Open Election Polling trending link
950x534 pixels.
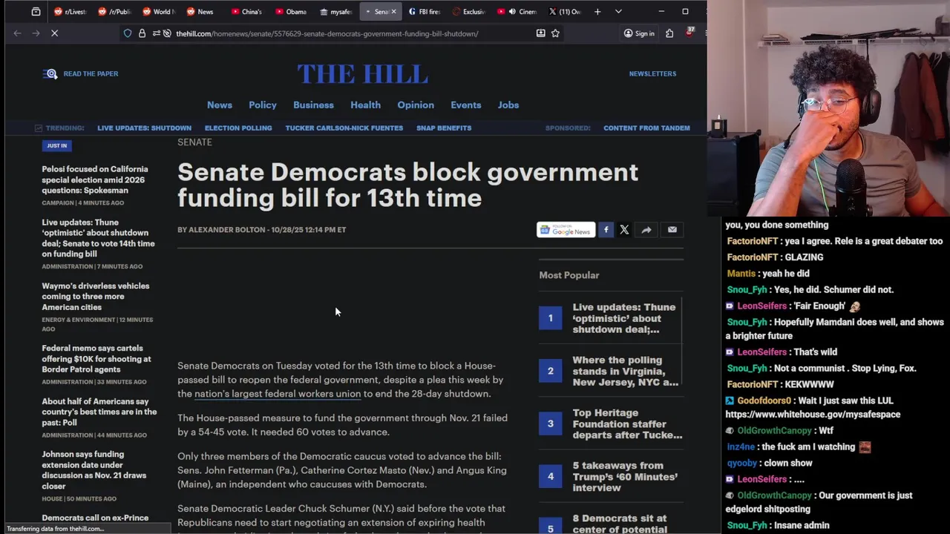pyautogui.click(x=238, y=128)
